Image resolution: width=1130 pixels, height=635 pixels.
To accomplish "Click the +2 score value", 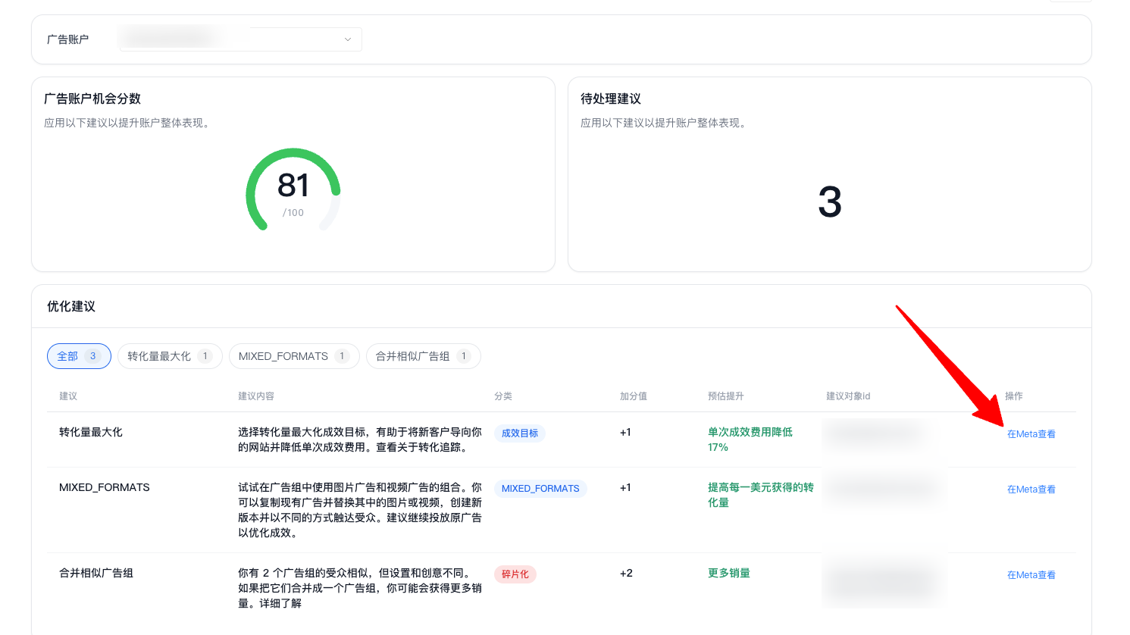I will (626, 573).
